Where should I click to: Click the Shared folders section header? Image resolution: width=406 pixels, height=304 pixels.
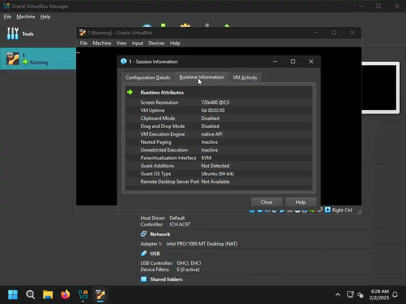(x=166, y=279)
